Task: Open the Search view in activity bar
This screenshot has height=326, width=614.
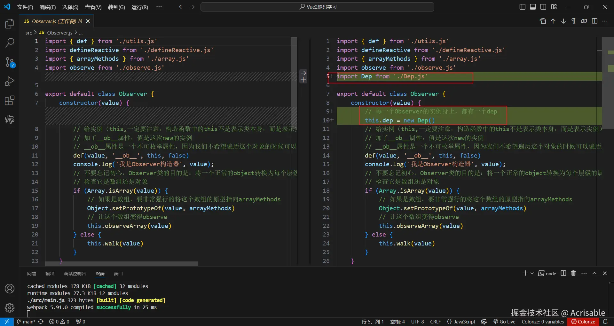Action: [10, 43]
